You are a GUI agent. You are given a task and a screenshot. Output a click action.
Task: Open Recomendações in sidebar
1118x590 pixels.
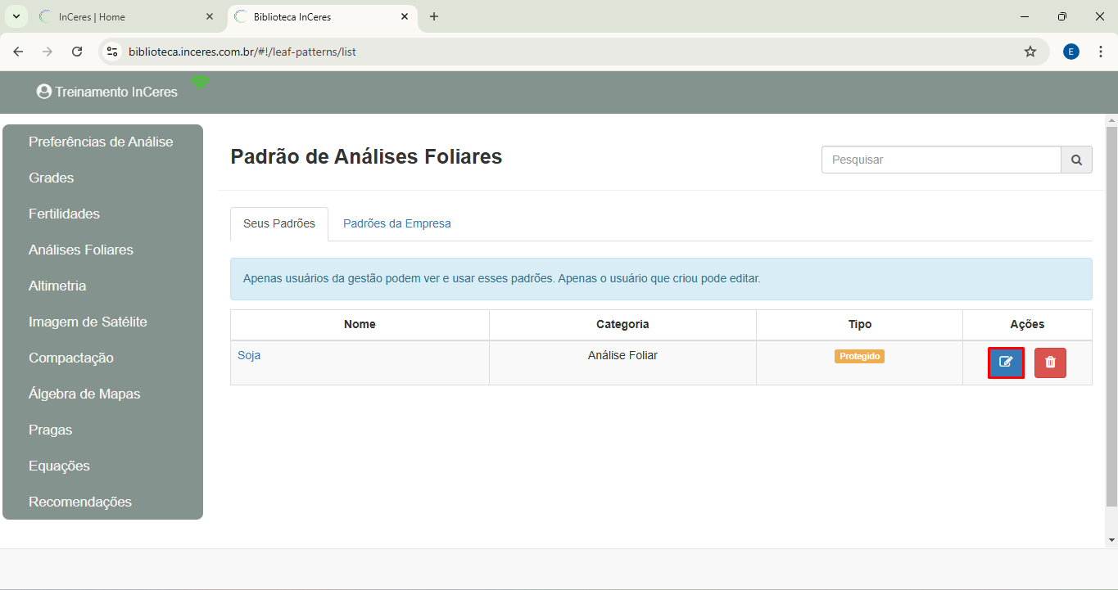coord(80,502)
